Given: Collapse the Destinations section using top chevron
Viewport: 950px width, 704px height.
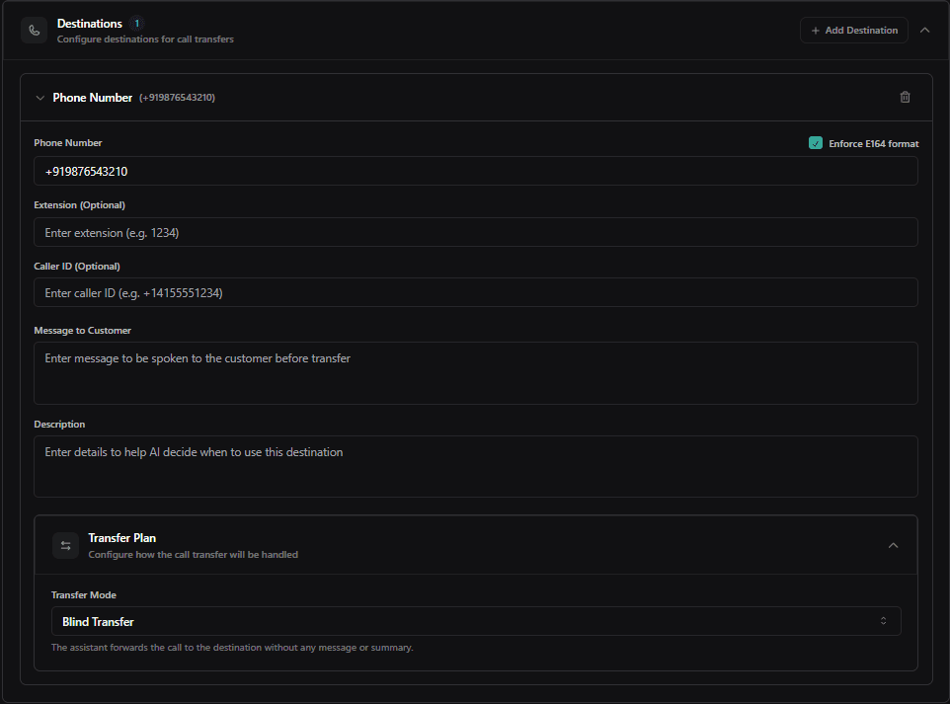Looking at the screenshot, I should coord(924,30).
